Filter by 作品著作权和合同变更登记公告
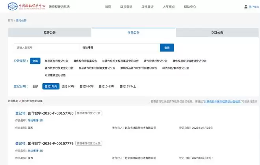 coord(97,68)
